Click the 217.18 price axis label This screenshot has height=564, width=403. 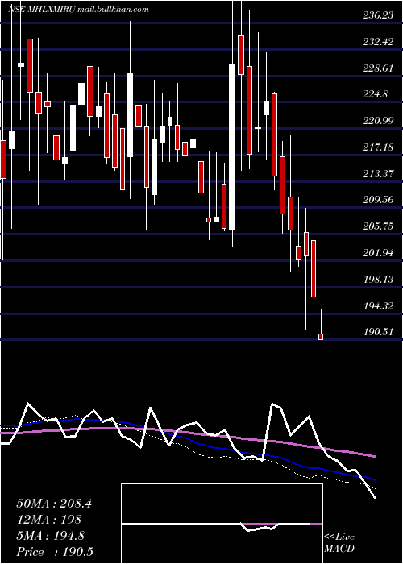click(378, 147)
